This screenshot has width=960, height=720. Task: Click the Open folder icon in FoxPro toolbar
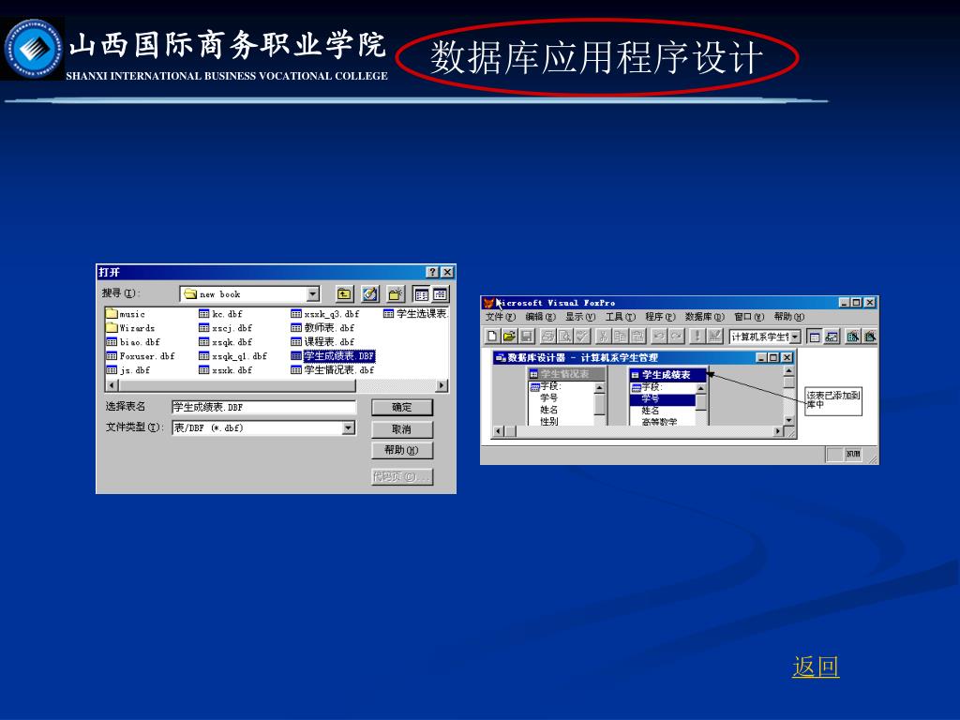[509, 337]
